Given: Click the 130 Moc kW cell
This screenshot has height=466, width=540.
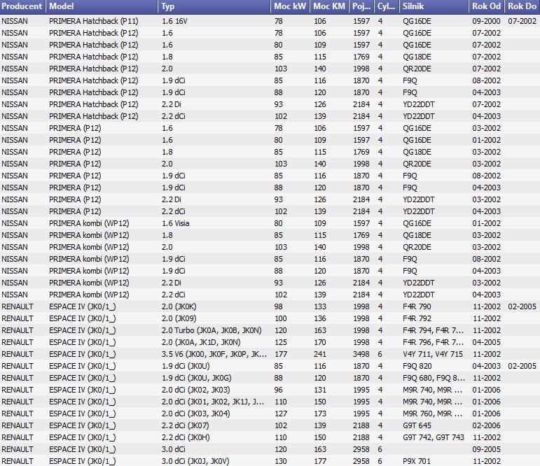Looking at the screenshot, I should [281, 461].
